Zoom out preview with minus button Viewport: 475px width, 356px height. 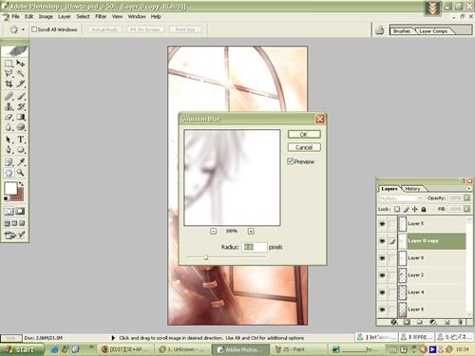213,232
